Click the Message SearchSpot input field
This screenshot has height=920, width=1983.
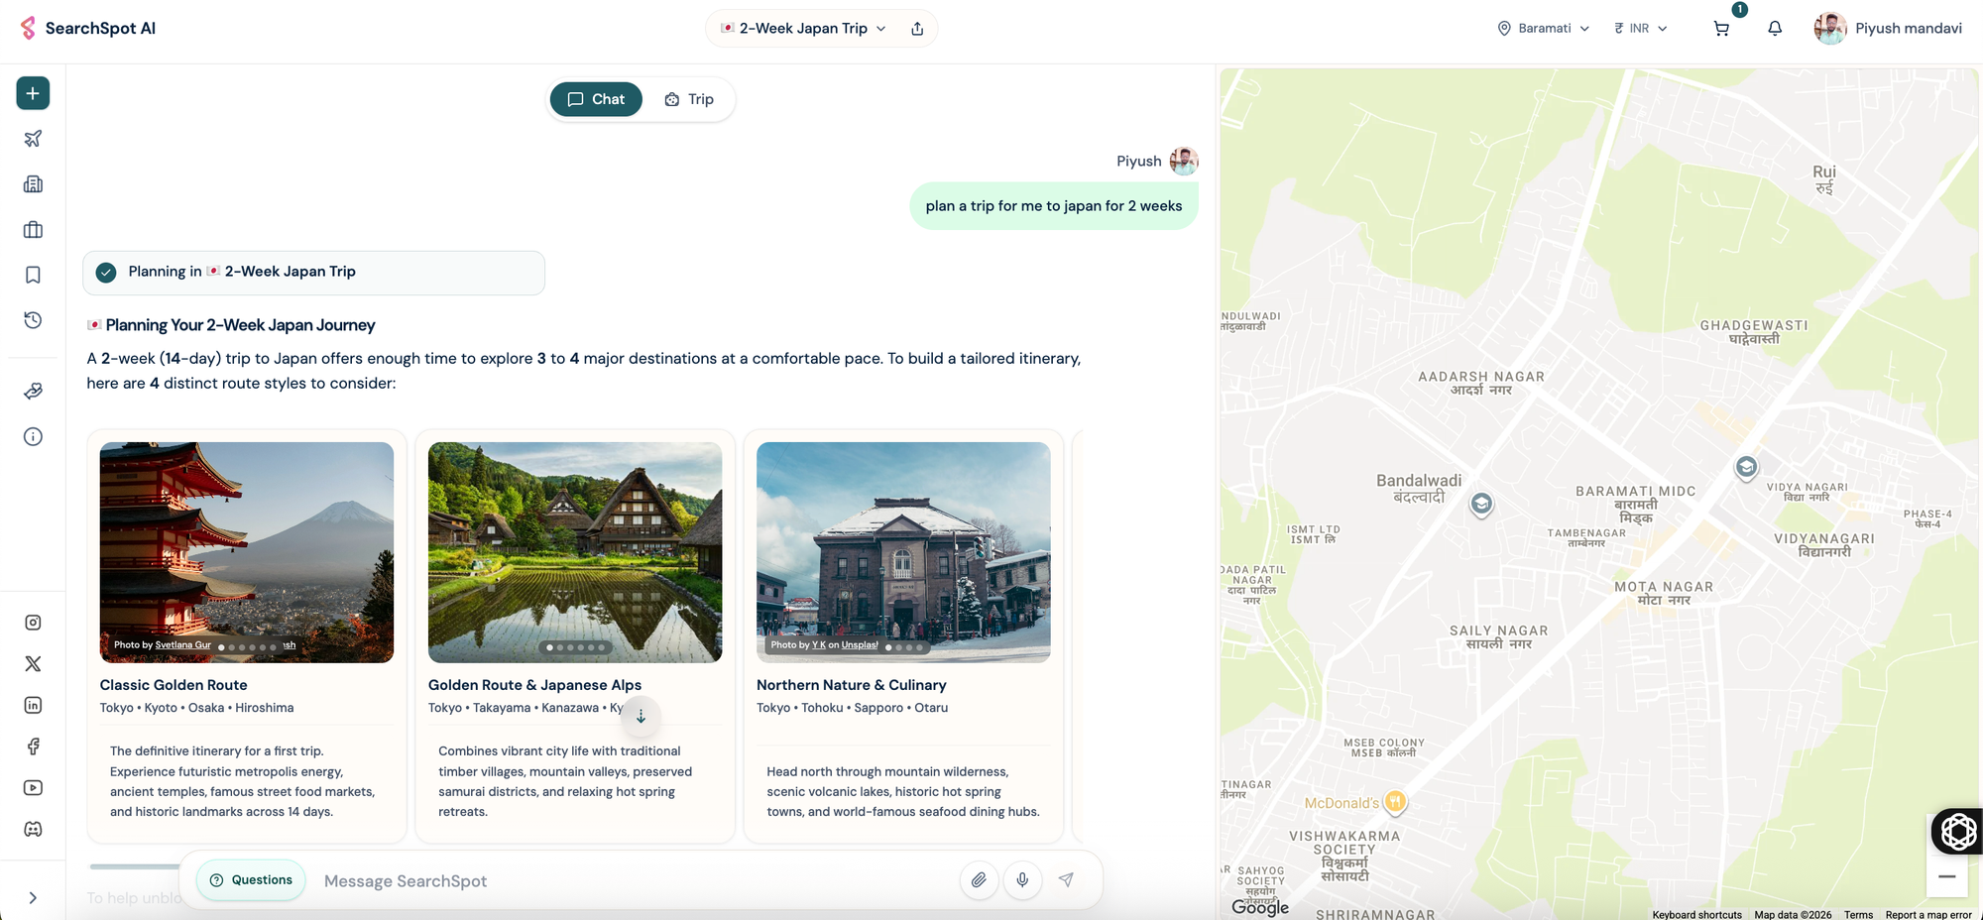tap(635, 881)
